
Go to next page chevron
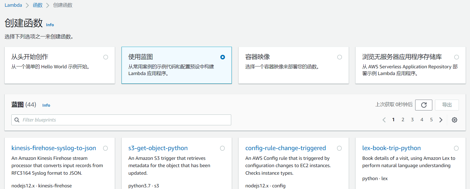coord(441,120)
